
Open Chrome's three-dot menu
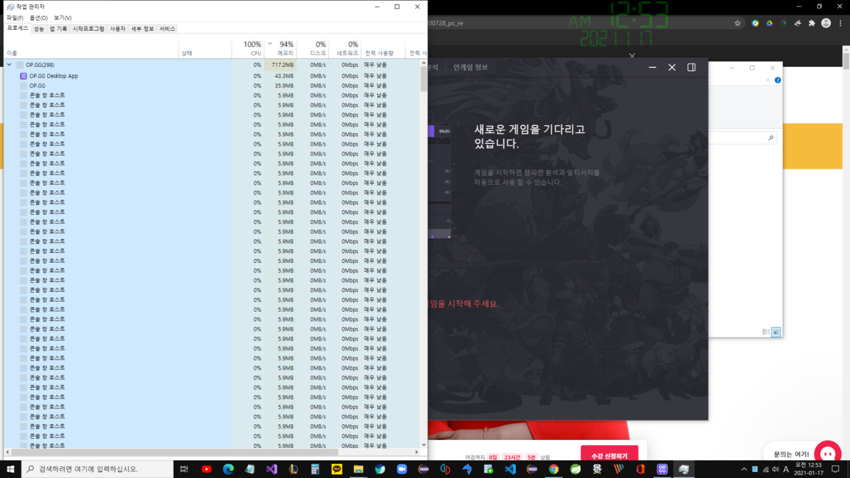click(x=840, y=23)
